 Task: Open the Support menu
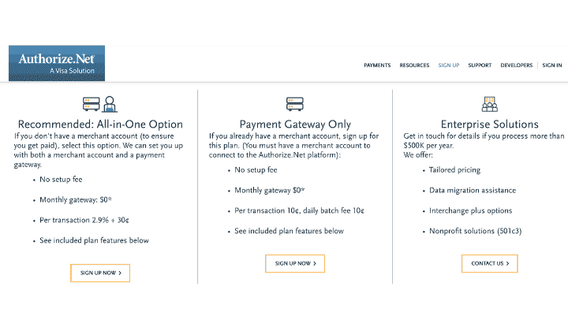480,65
